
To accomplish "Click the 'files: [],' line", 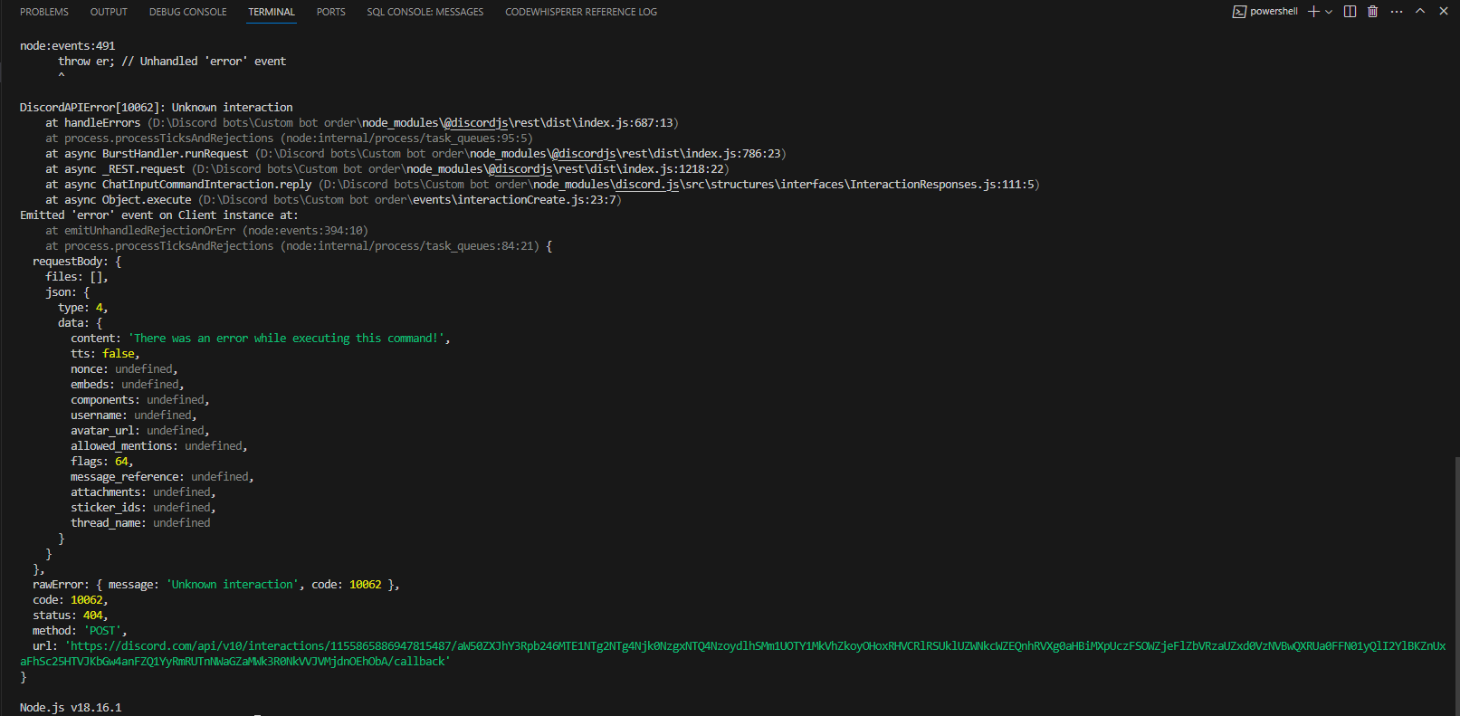I will 77,277.
